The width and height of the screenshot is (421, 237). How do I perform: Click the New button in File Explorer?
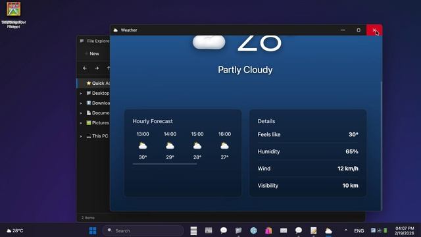pyautogui.click(x=92, y=54)
